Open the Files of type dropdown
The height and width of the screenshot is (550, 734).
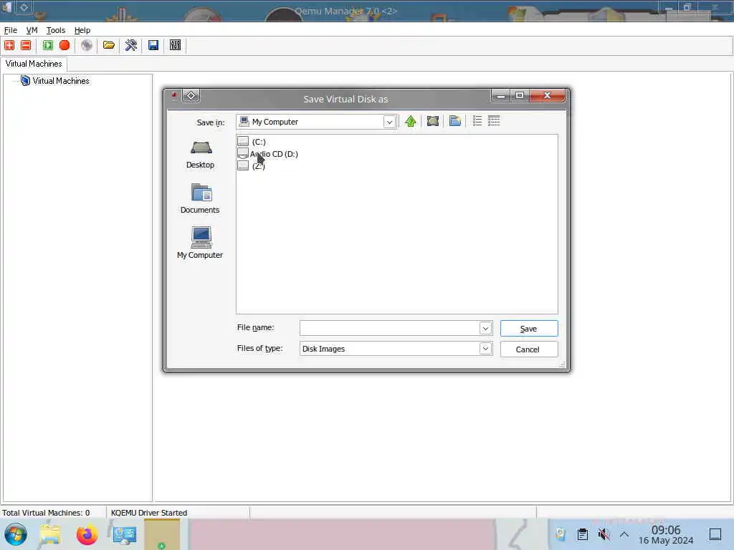[x=485, y=349]
